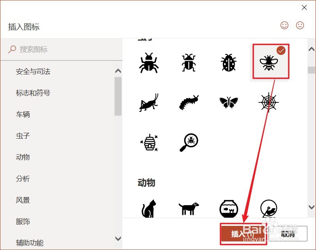
Task: Click icon gallery scroll down arrow
Action: [x=312, y=207]
